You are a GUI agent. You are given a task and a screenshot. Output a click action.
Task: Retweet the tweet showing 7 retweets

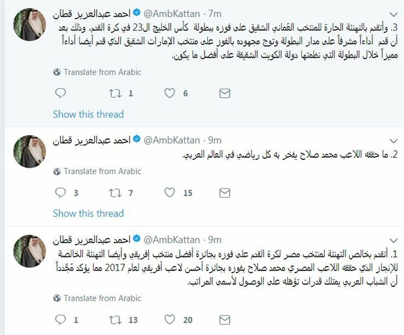[x=115, y=193]
